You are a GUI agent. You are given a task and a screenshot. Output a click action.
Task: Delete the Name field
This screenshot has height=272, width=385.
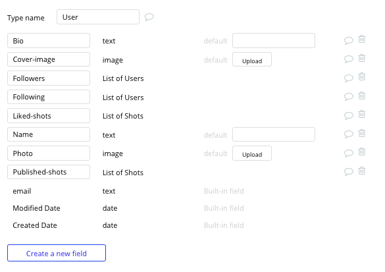(x=362, y=133)
